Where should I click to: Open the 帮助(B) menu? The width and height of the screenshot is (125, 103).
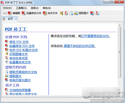[x=47, y=8]
